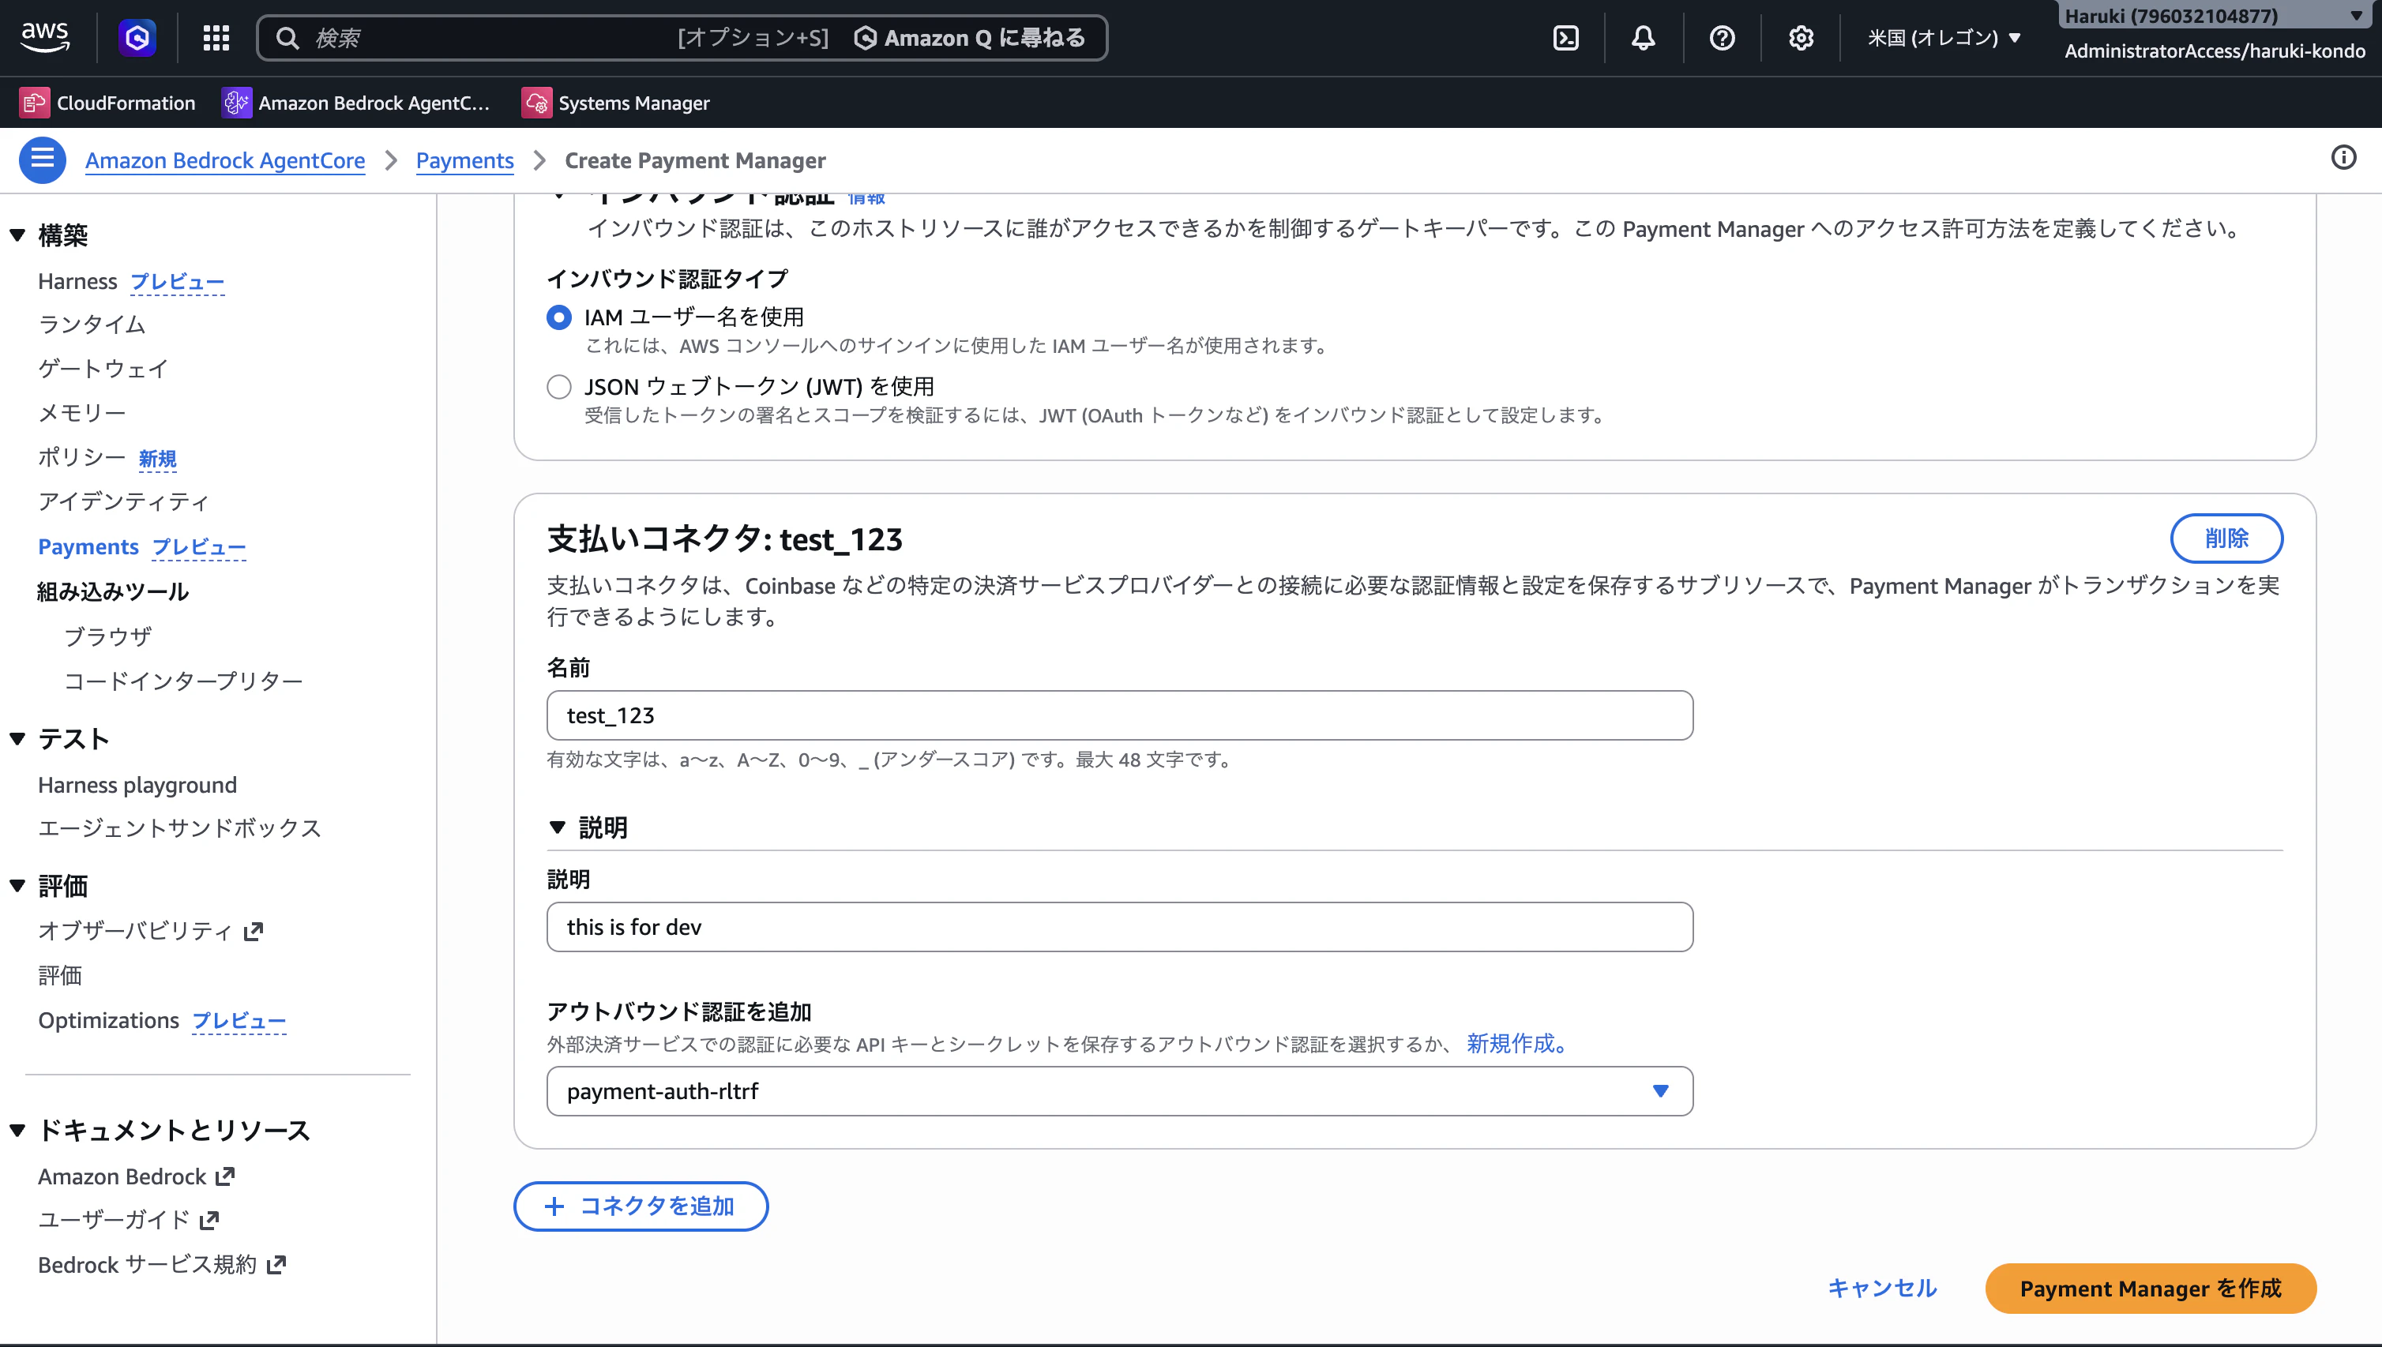Click the コネクタを追加 button
The image size is (2382, 1347).
coord(641,1206)
